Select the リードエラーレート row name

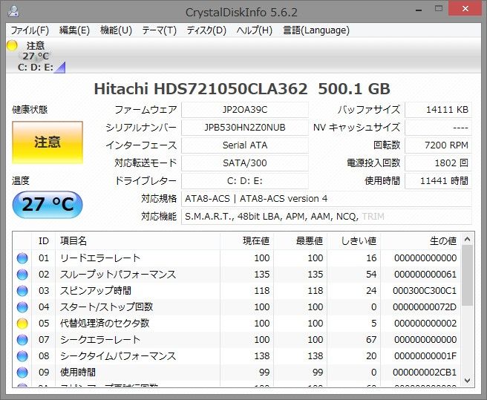pos(100,258)
